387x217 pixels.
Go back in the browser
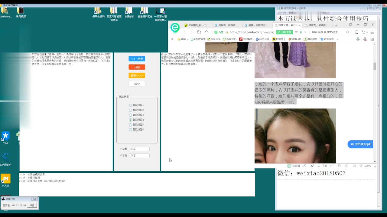pyautogui.click(x=185, y=32)
